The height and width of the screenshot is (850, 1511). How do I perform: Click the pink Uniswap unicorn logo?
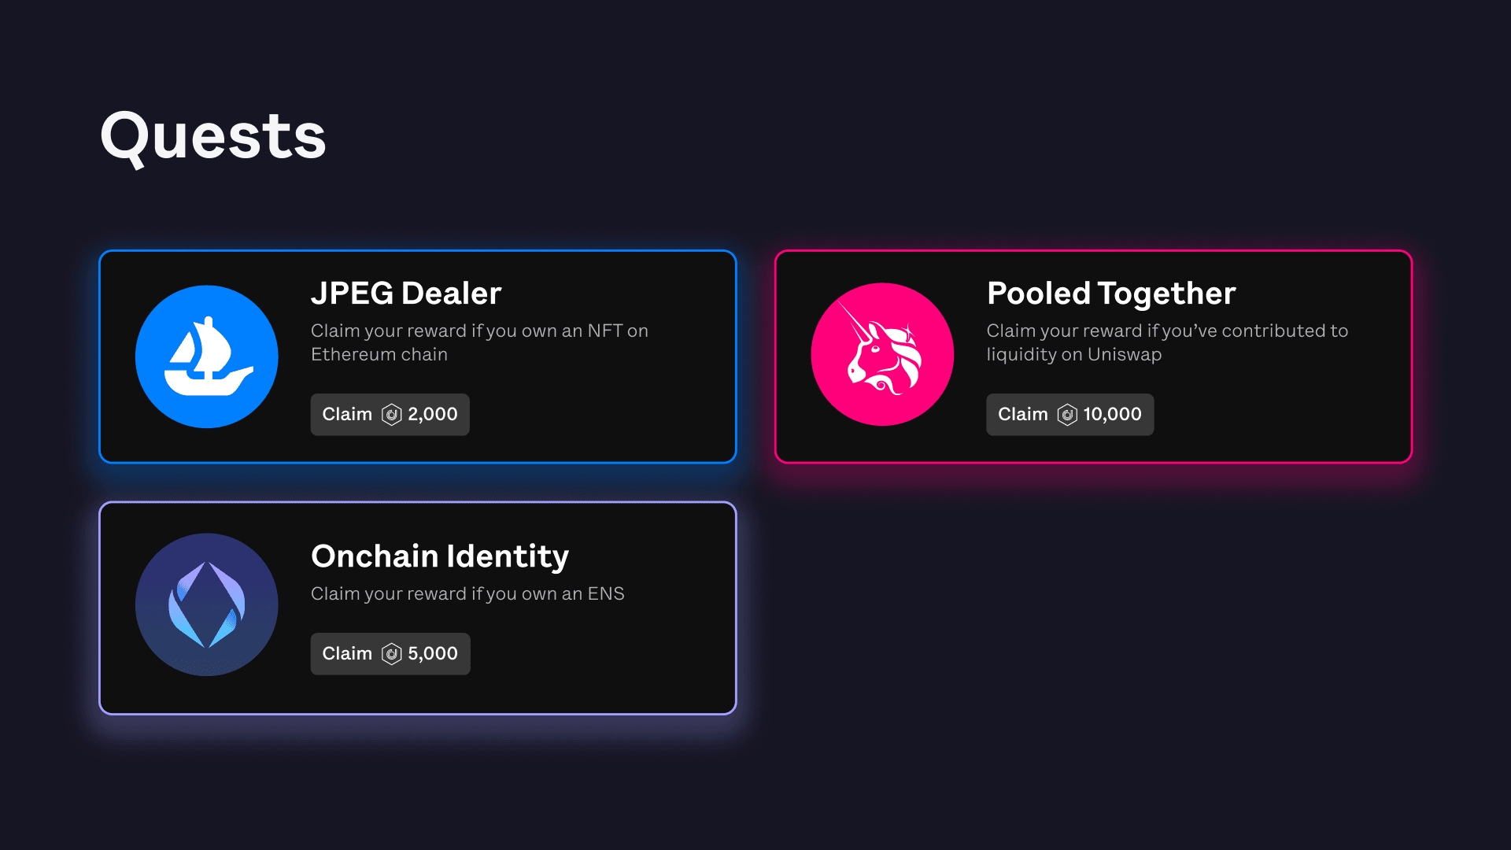pos(882,354)
